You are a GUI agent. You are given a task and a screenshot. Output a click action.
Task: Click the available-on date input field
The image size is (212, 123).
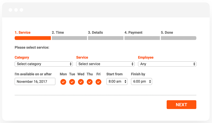pos(35,82)
